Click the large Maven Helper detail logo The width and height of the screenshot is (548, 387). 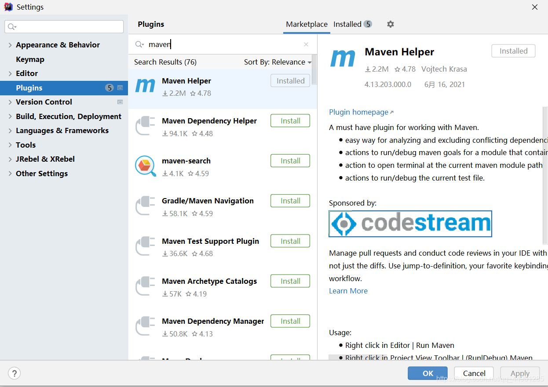tap(343, 58)
